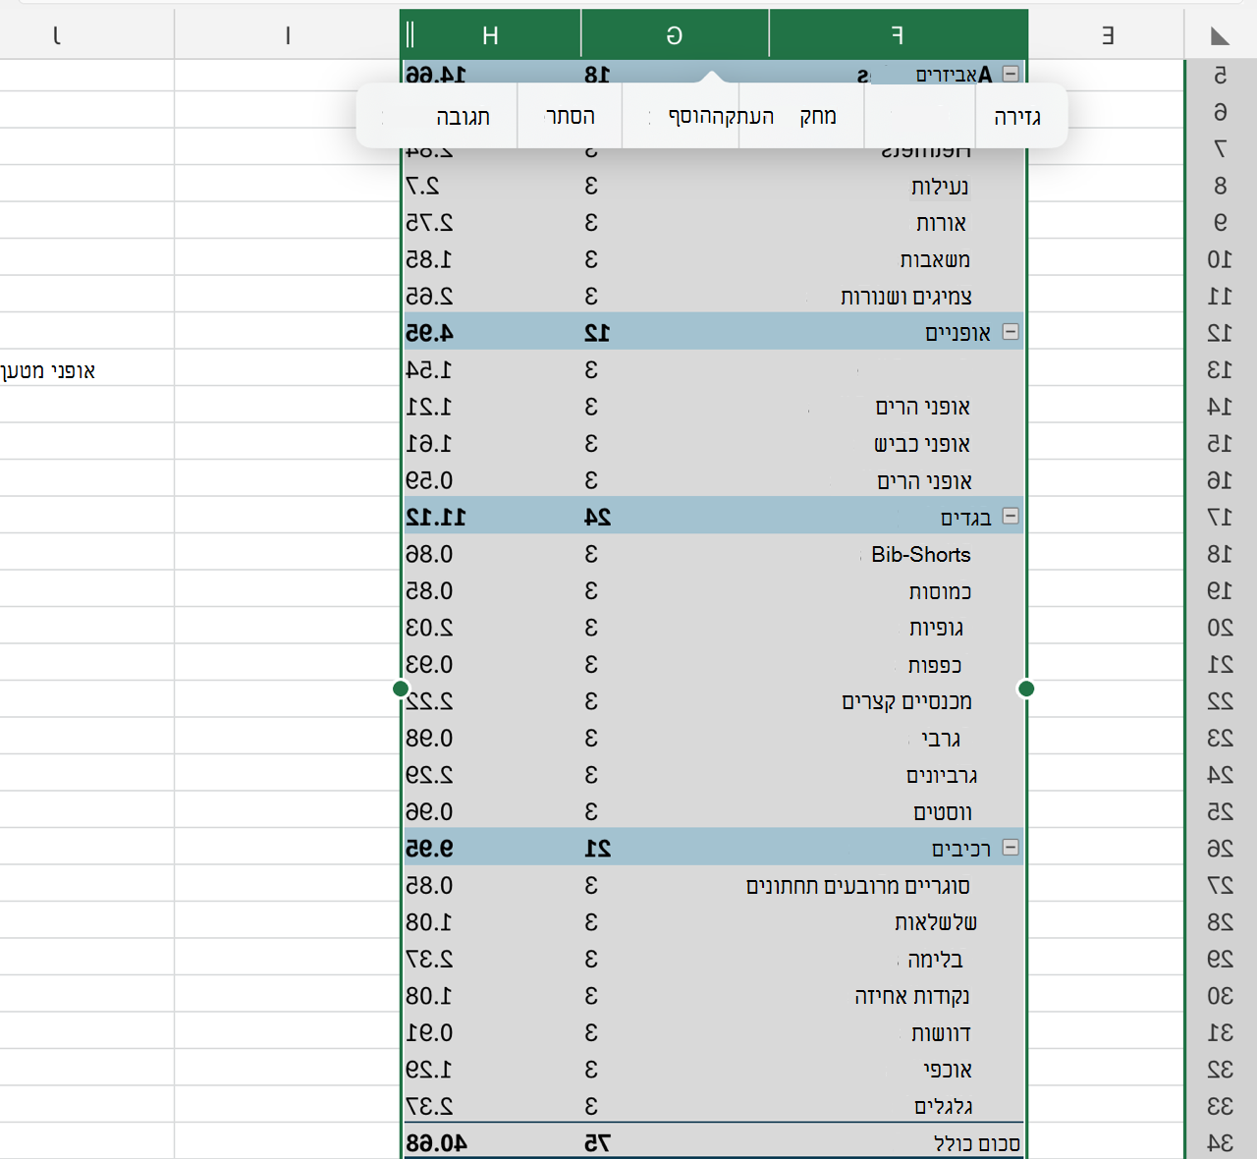Click the גלגלים cell

(x=944, y=1107)
